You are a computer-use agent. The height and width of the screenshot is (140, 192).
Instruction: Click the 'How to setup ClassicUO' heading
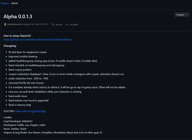point(17,36)
